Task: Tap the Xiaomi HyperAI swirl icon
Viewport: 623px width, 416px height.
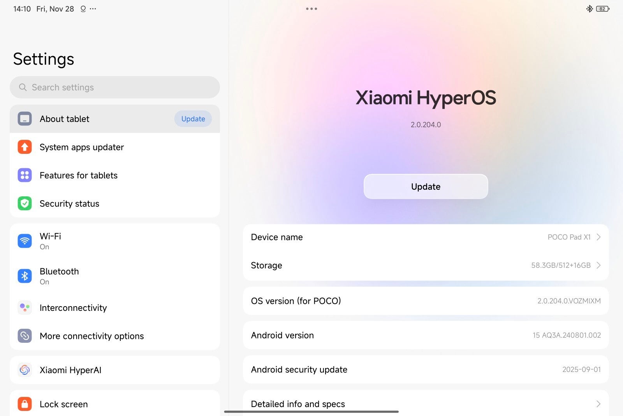Action: (25, 370)
